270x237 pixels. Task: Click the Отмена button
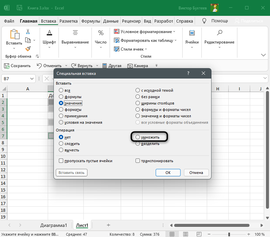[x=196, y=173]
